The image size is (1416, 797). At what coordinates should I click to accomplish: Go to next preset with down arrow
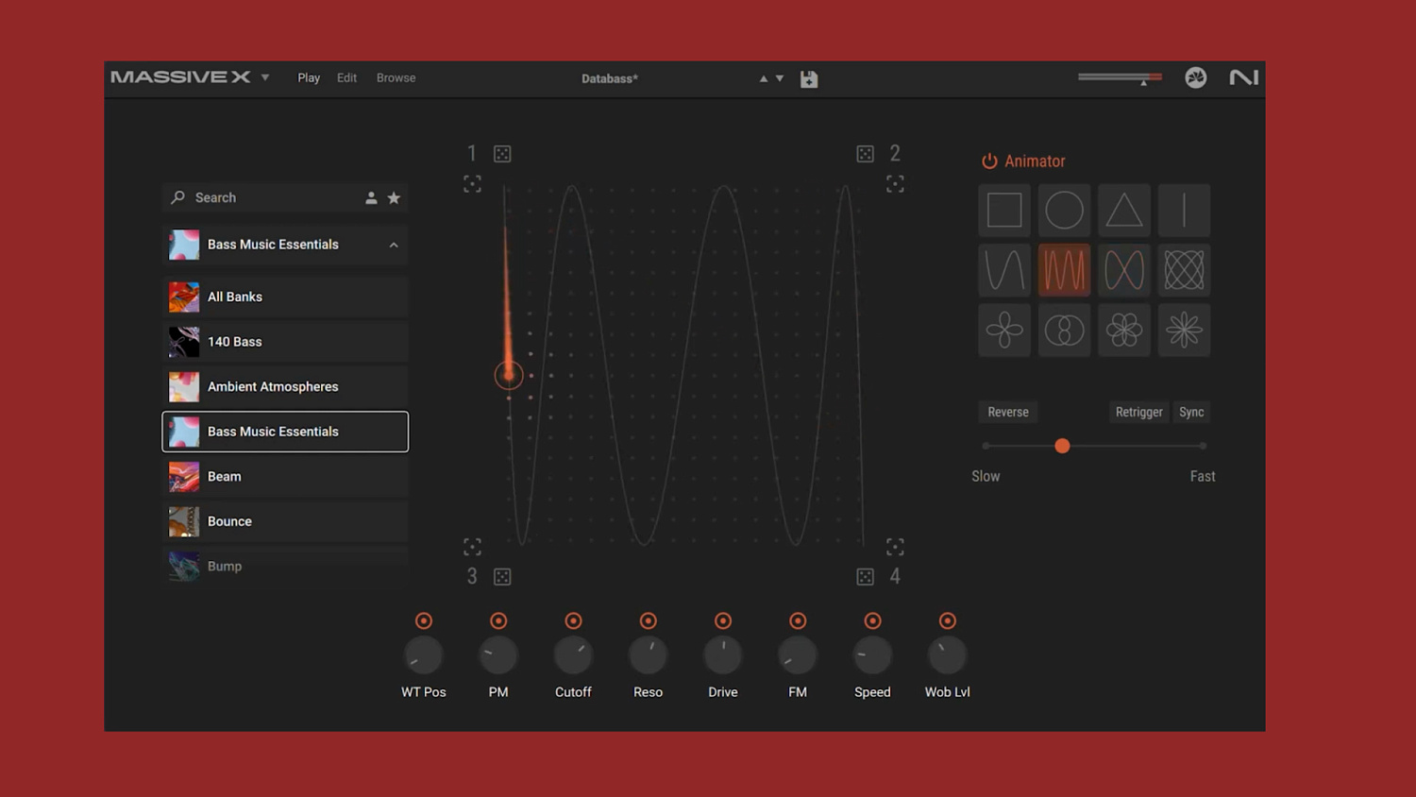tap(780, 79)
